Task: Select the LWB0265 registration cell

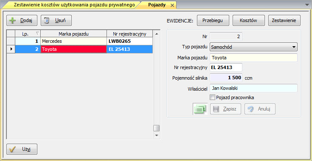Action: (x=130, y=41)
